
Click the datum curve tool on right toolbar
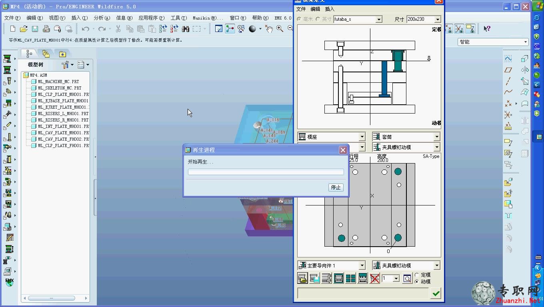[x=508, y=92]
